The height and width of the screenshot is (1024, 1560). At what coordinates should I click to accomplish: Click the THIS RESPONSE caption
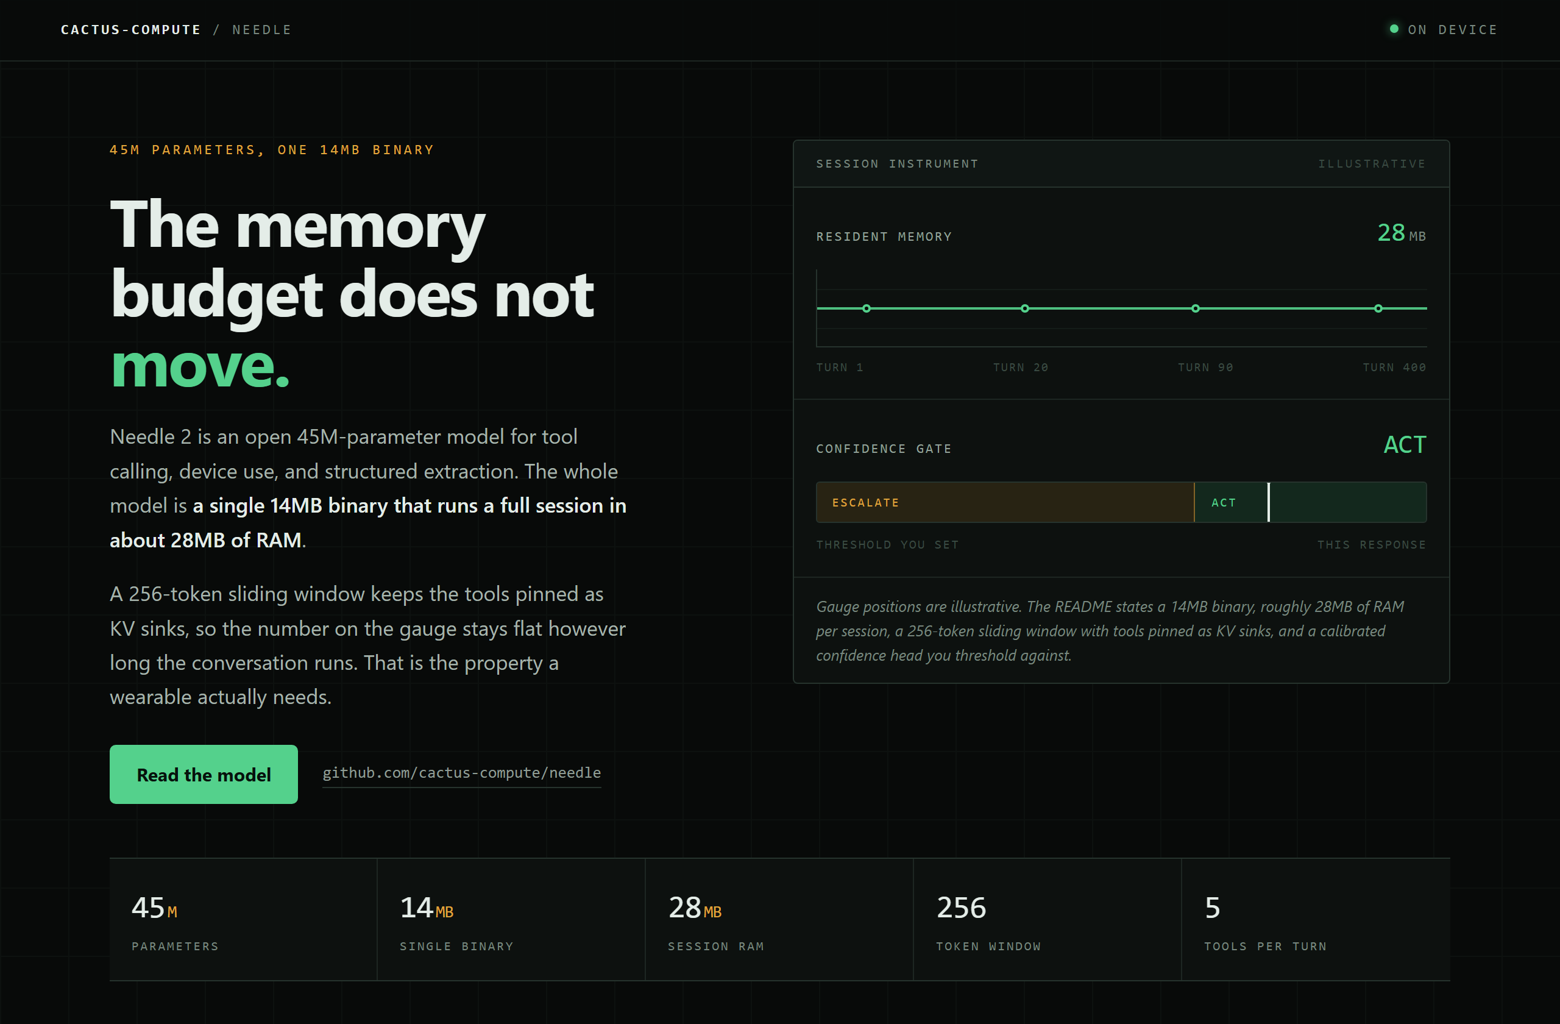coord(1372,545)
